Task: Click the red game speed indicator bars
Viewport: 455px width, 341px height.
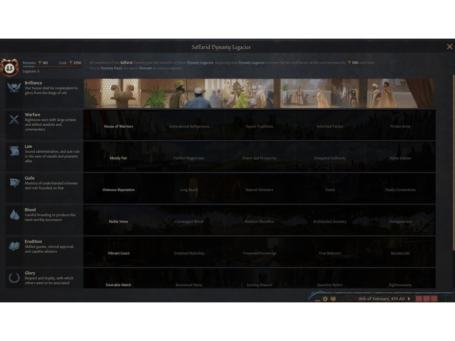Action: (x=426, y=299)
